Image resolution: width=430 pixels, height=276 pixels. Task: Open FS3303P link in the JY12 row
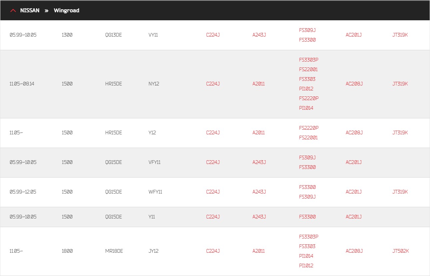click(x=309, y=237)
